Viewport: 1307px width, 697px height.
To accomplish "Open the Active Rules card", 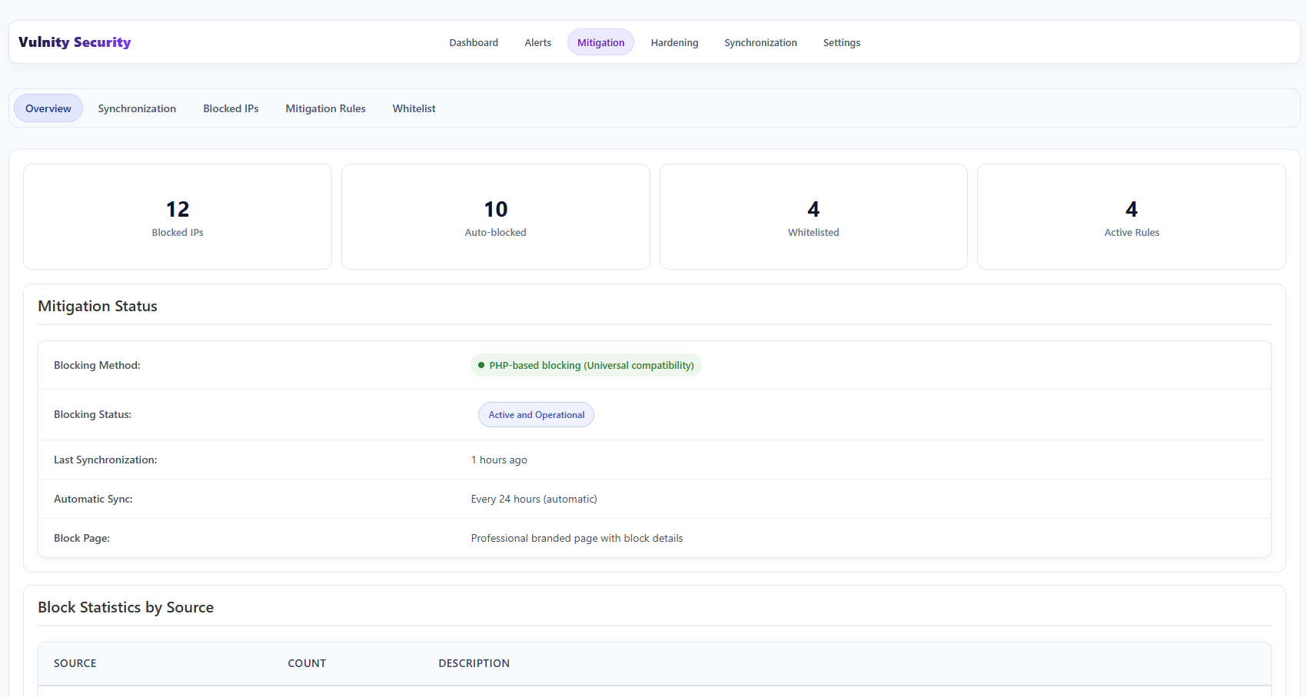I will coord(1131,216).
